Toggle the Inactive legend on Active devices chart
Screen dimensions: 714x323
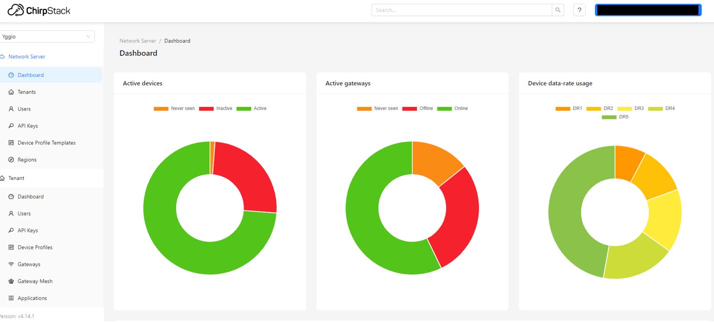point(216,108)
